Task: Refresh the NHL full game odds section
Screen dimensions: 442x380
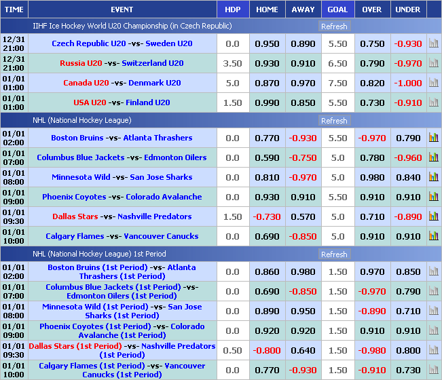Action: click(x=334, y=121)
